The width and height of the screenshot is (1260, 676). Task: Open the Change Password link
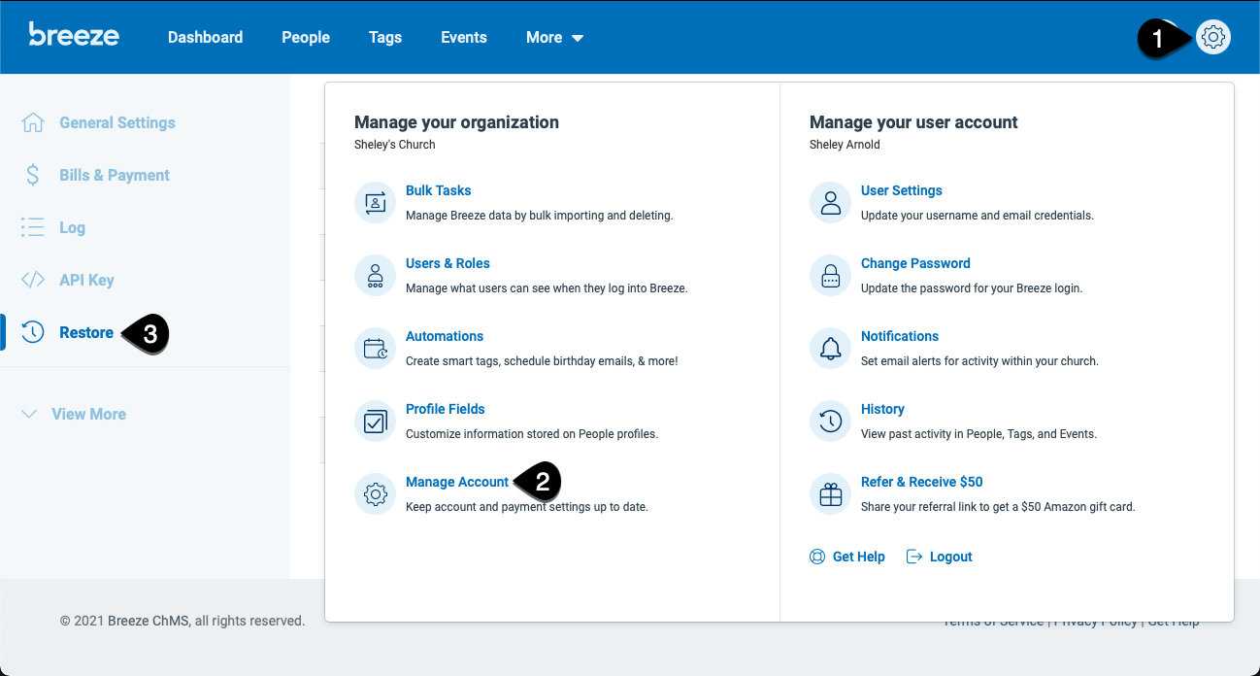[x=915, y=263]
